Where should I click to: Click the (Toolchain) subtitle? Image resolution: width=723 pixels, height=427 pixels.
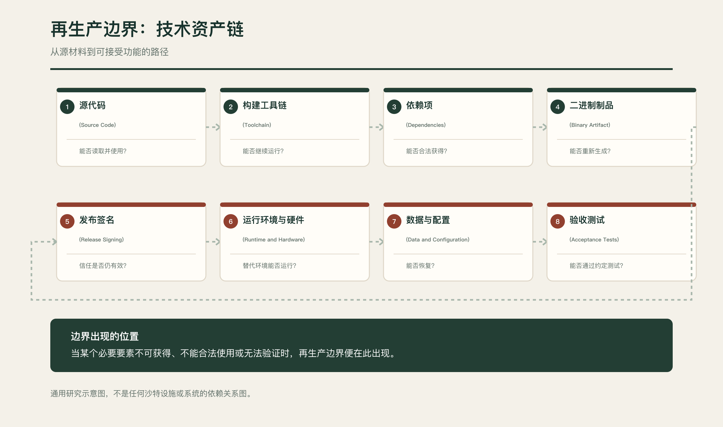pyautogui.click(x=257, y=125)
